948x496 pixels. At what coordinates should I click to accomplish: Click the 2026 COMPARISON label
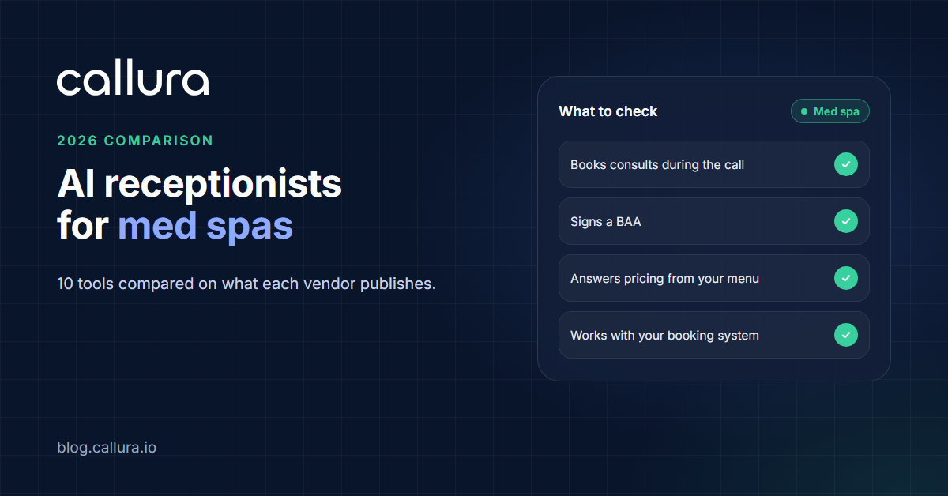[135, 141]
